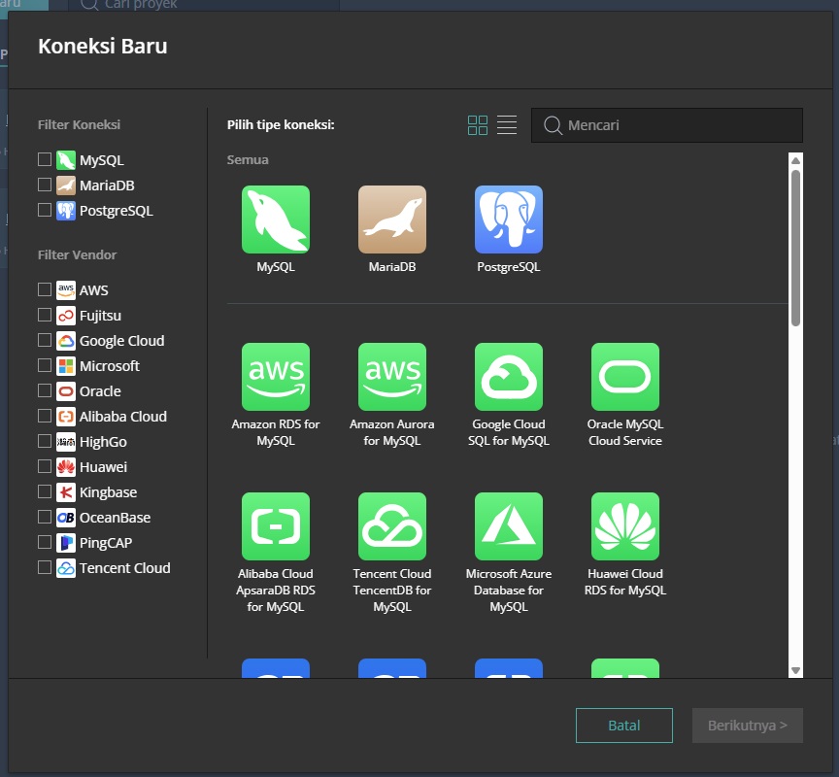Select the MySQL connection type icon
839x777 pixels.
[x=276, y=220]
